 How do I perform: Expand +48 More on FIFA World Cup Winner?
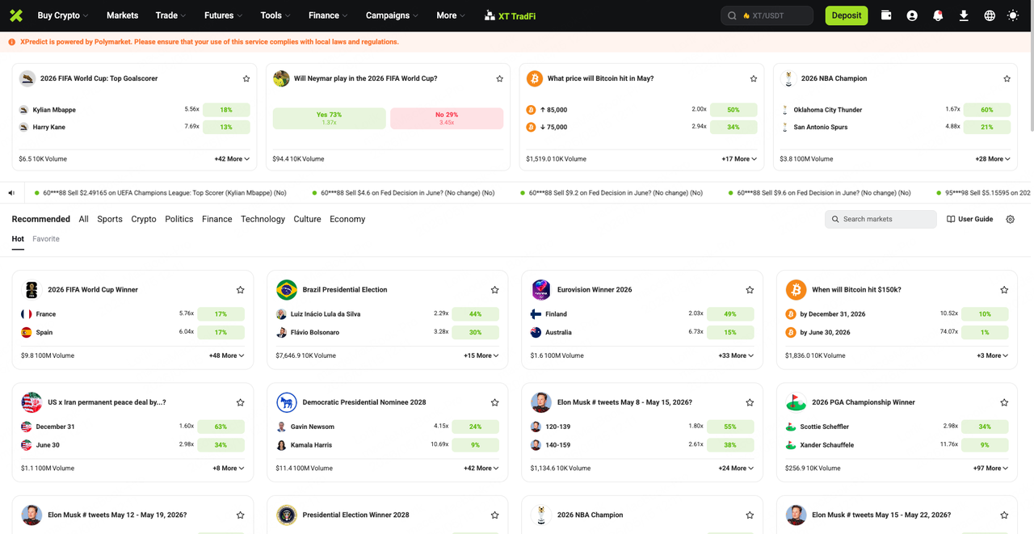(x=226, y=355)
